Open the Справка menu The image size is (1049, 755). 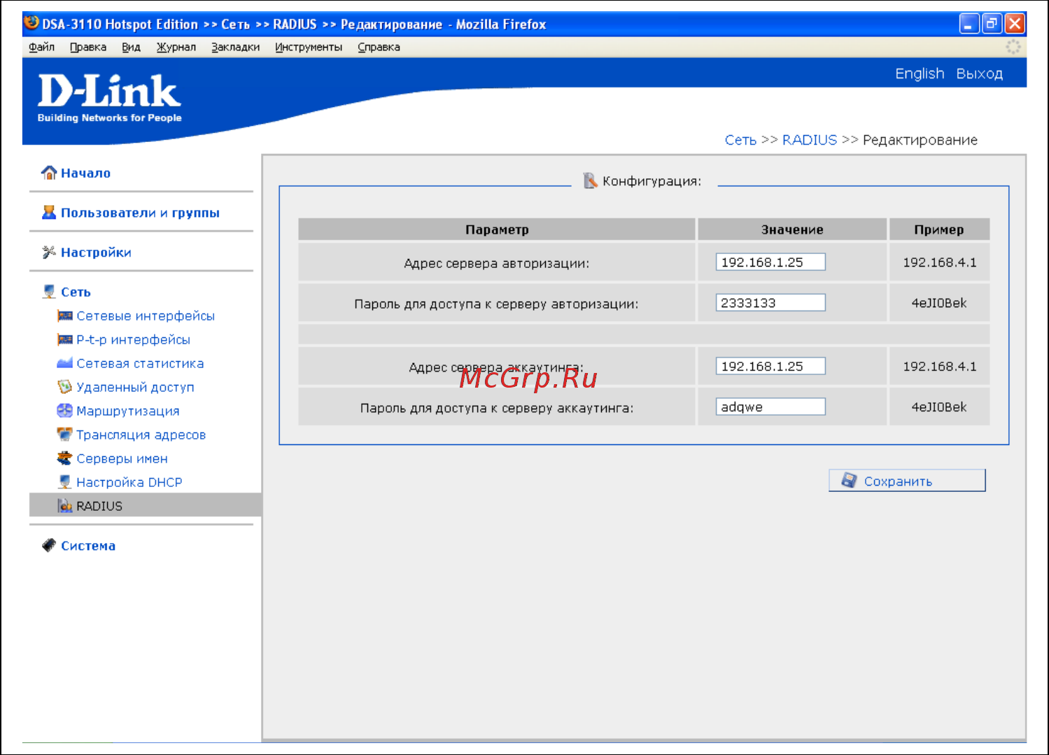pos(379,47)
